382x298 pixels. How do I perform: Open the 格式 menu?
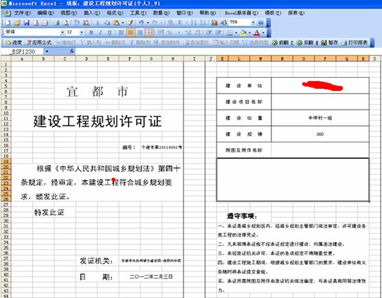(115, 13)
